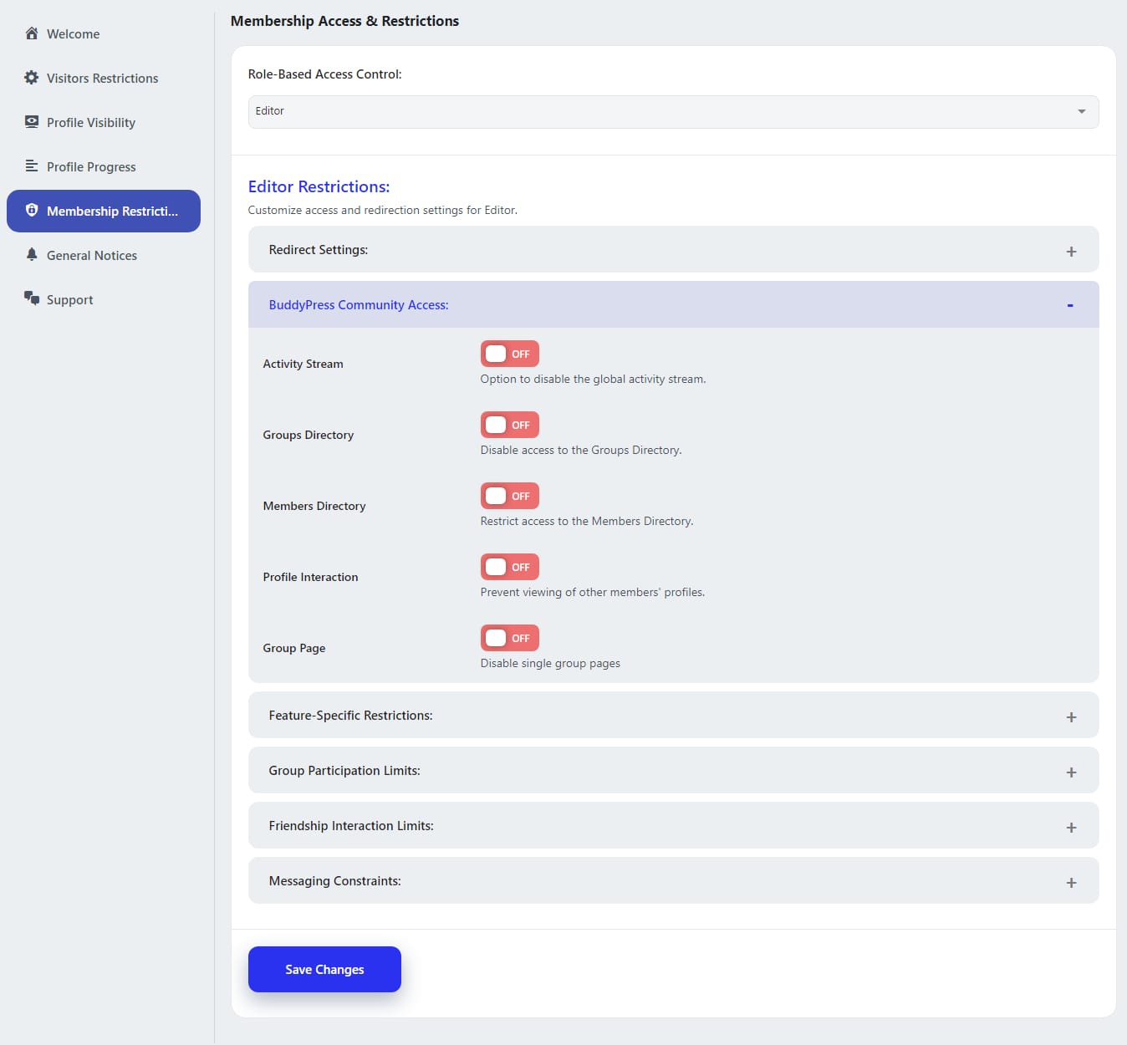Screen dimensions: 1127x1045
Task: Open the Visitors Restrictions menu item
Action: (x=102, y=79)
